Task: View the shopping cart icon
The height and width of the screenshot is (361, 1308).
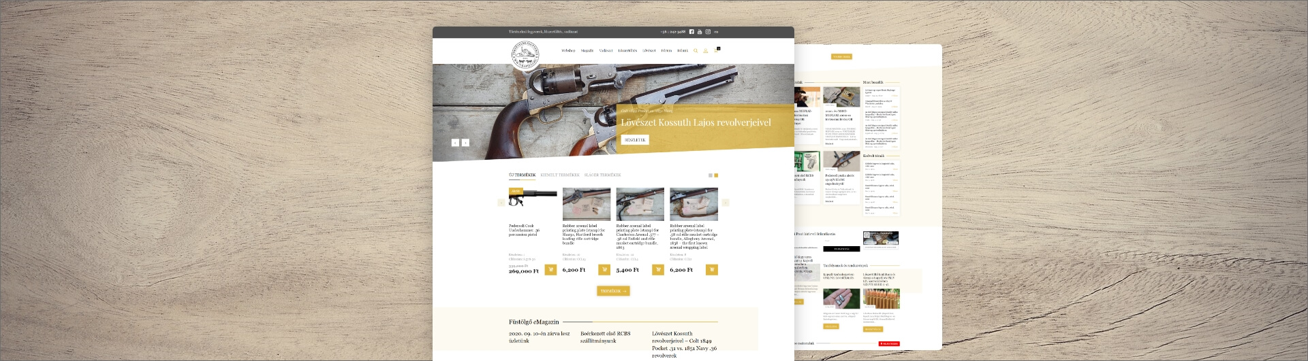Action: [716, 50]
